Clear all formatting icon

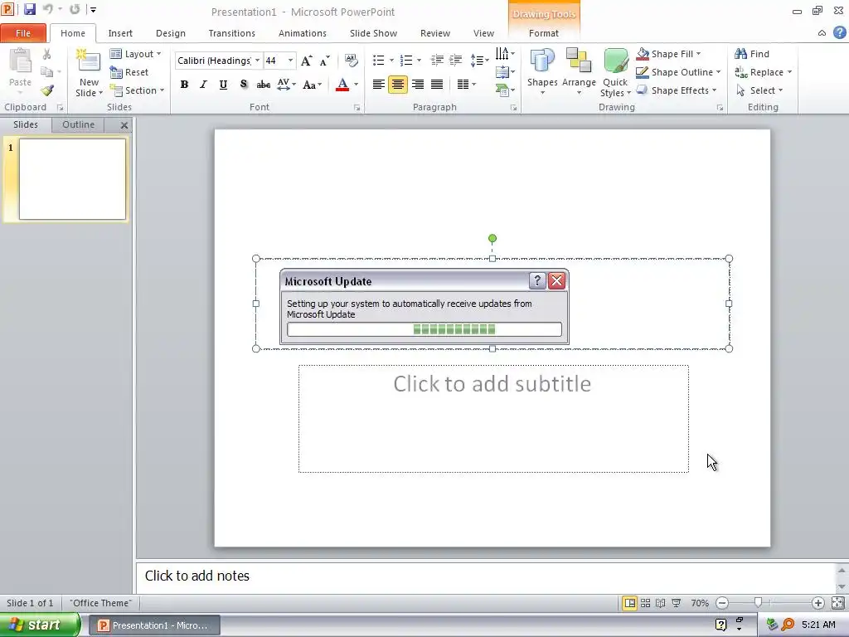pos(351,60)
